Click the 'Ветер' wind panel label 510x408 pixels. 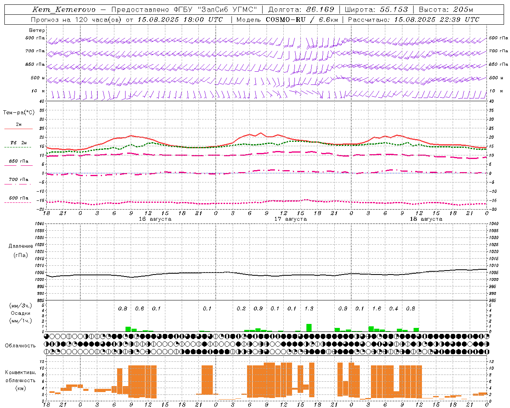37,30
